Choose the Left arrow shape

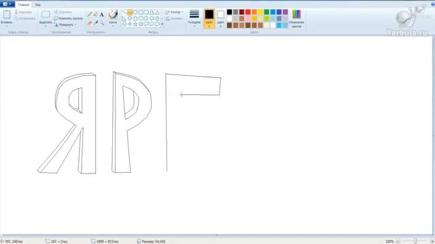click(152, 18)
